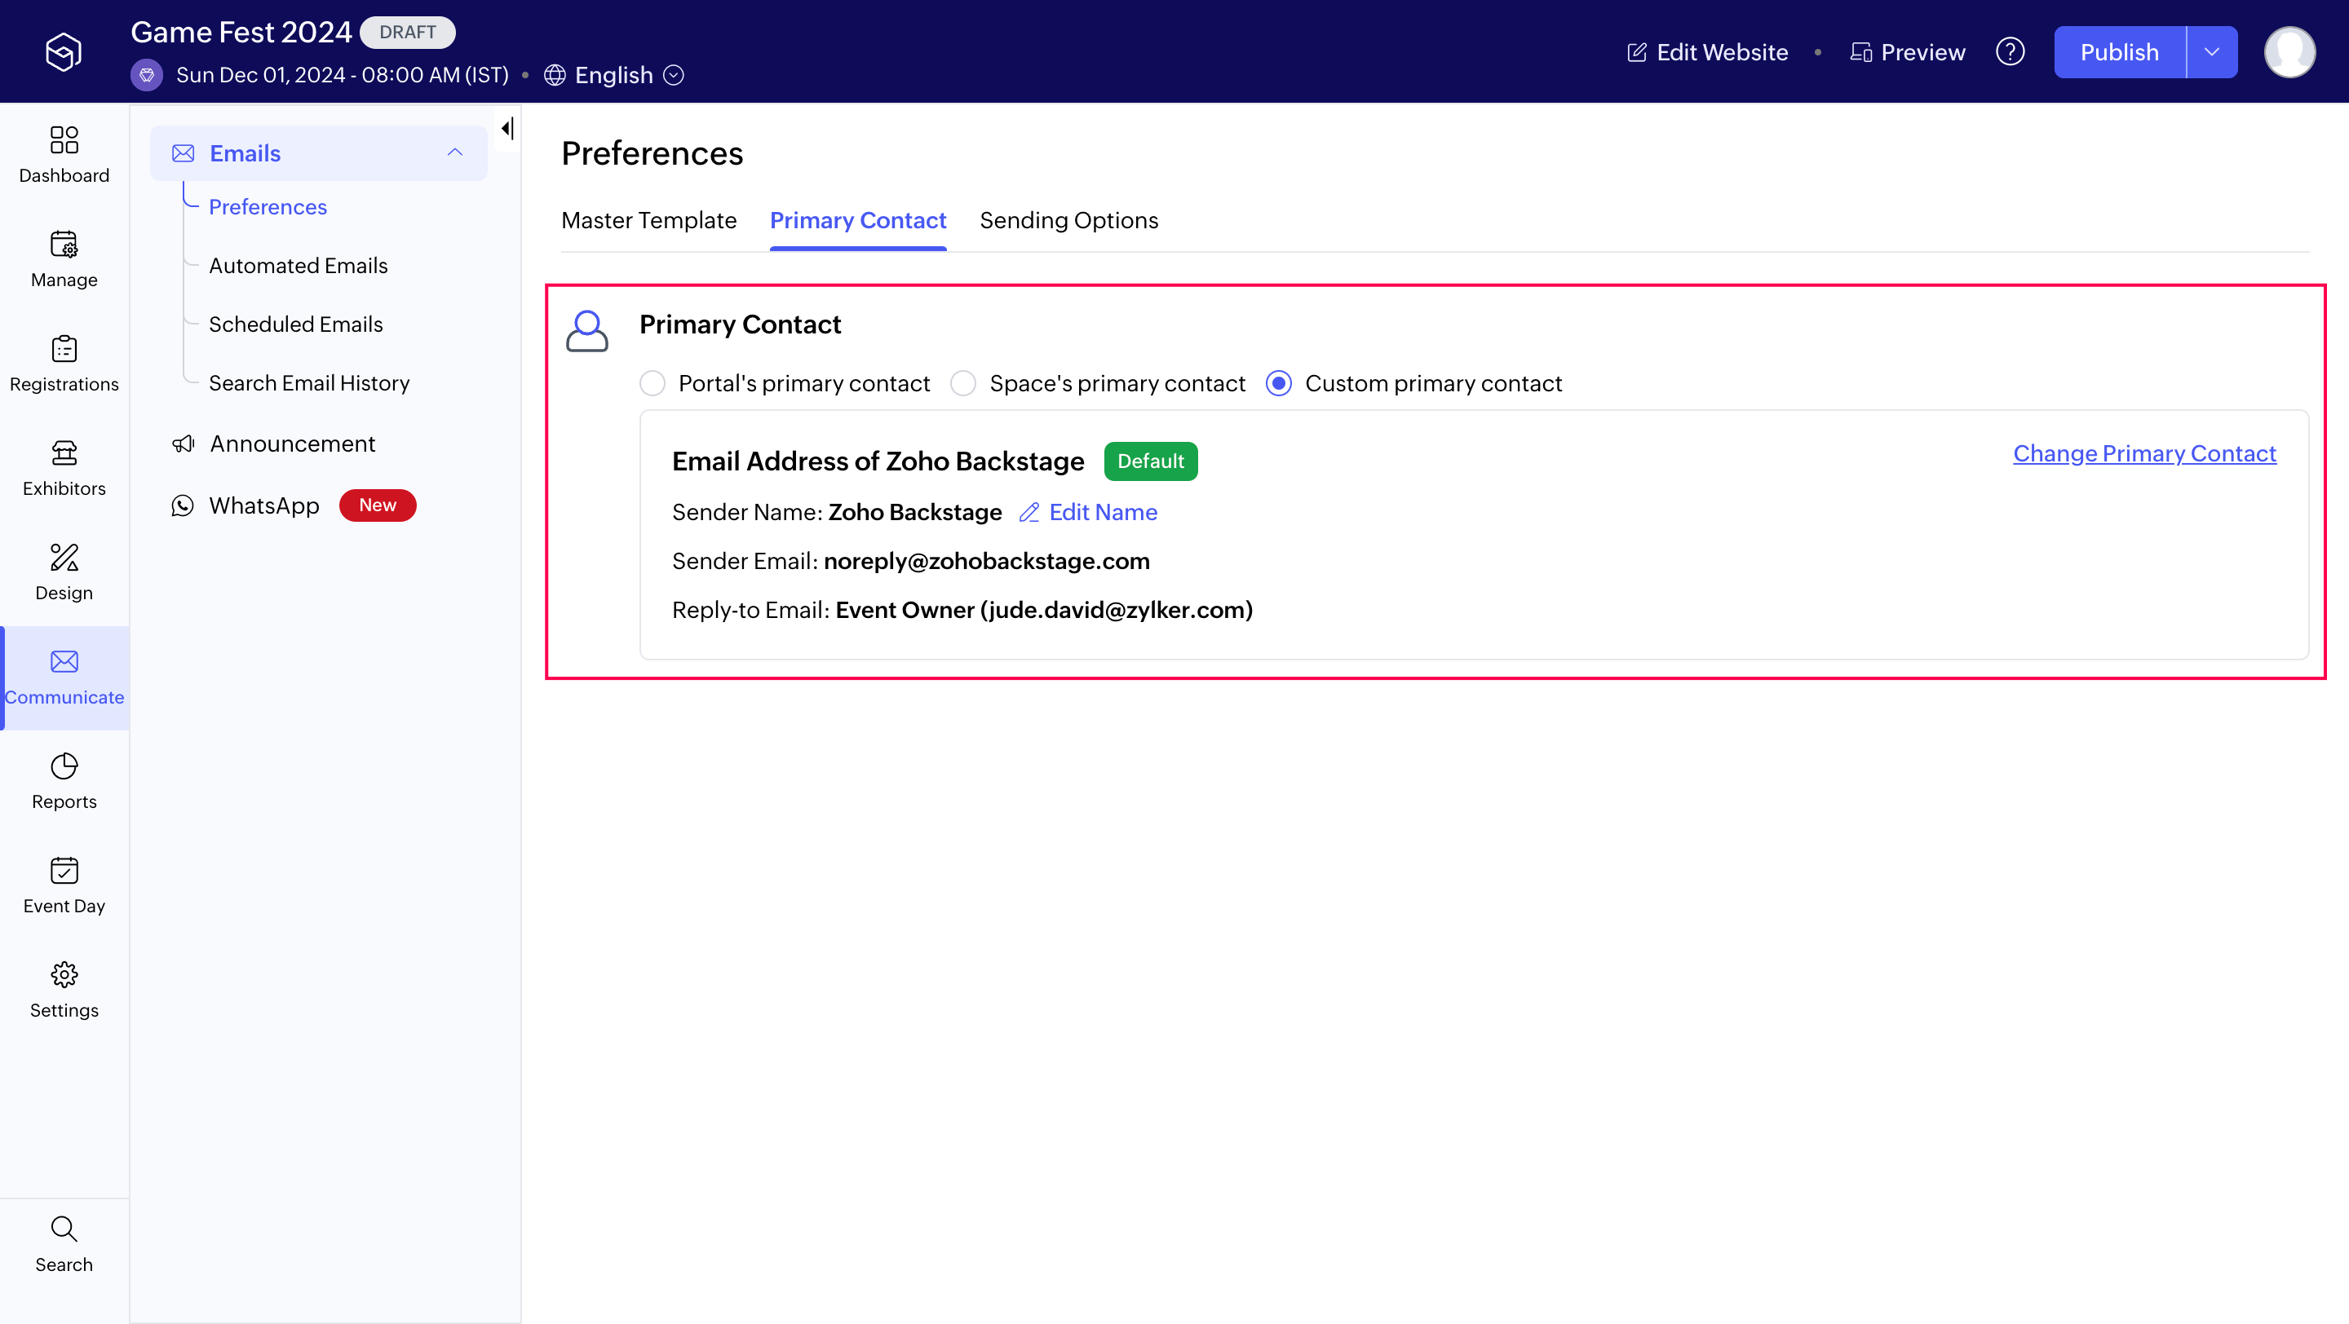
Task: Collapse the Emails menu group
Action: point(455,153)
